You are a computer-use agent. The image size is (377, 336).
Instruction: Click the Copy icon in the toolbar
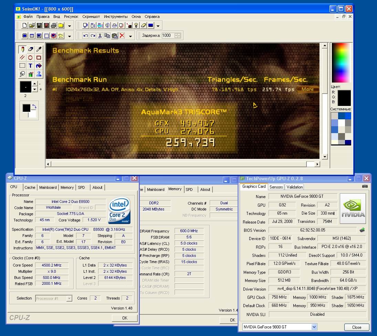pyautogui.click(x=107, y=36)
